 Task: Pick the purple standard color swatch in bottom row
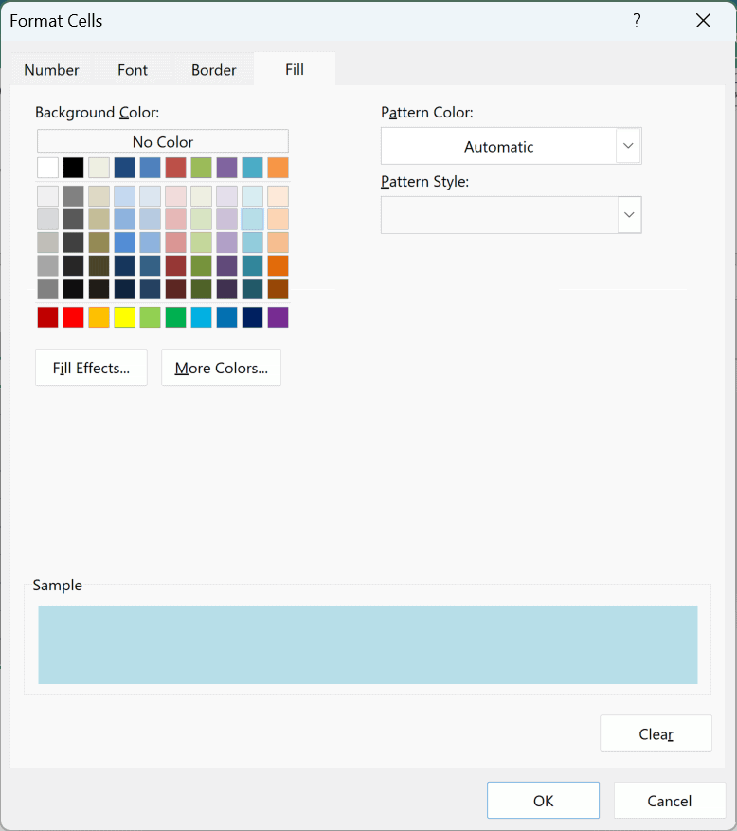(x=278, y=317)
